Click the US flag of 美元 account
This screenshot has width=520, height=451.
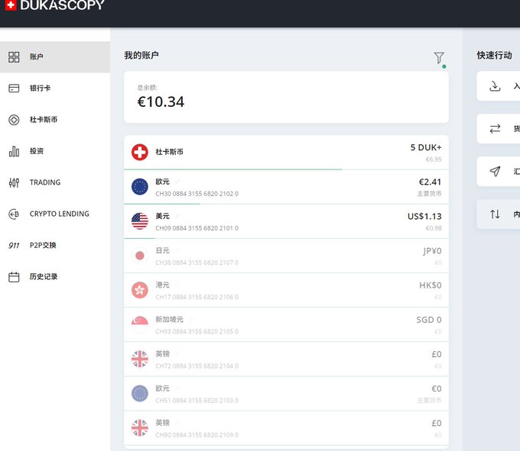[x=140, y=221]
